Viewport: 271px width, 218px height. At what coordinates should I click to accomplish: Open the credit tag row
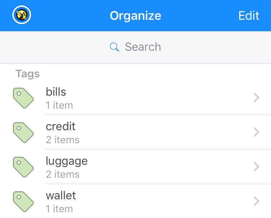pos(135,132)
